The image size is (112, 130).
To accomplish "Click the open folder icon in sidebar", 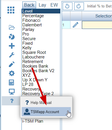I will 12,27.
